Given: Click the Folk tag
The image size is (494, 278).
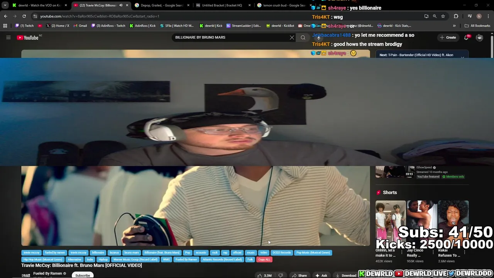Looking at the screenshot, I should pyautogui.click(x=250, y=259).
